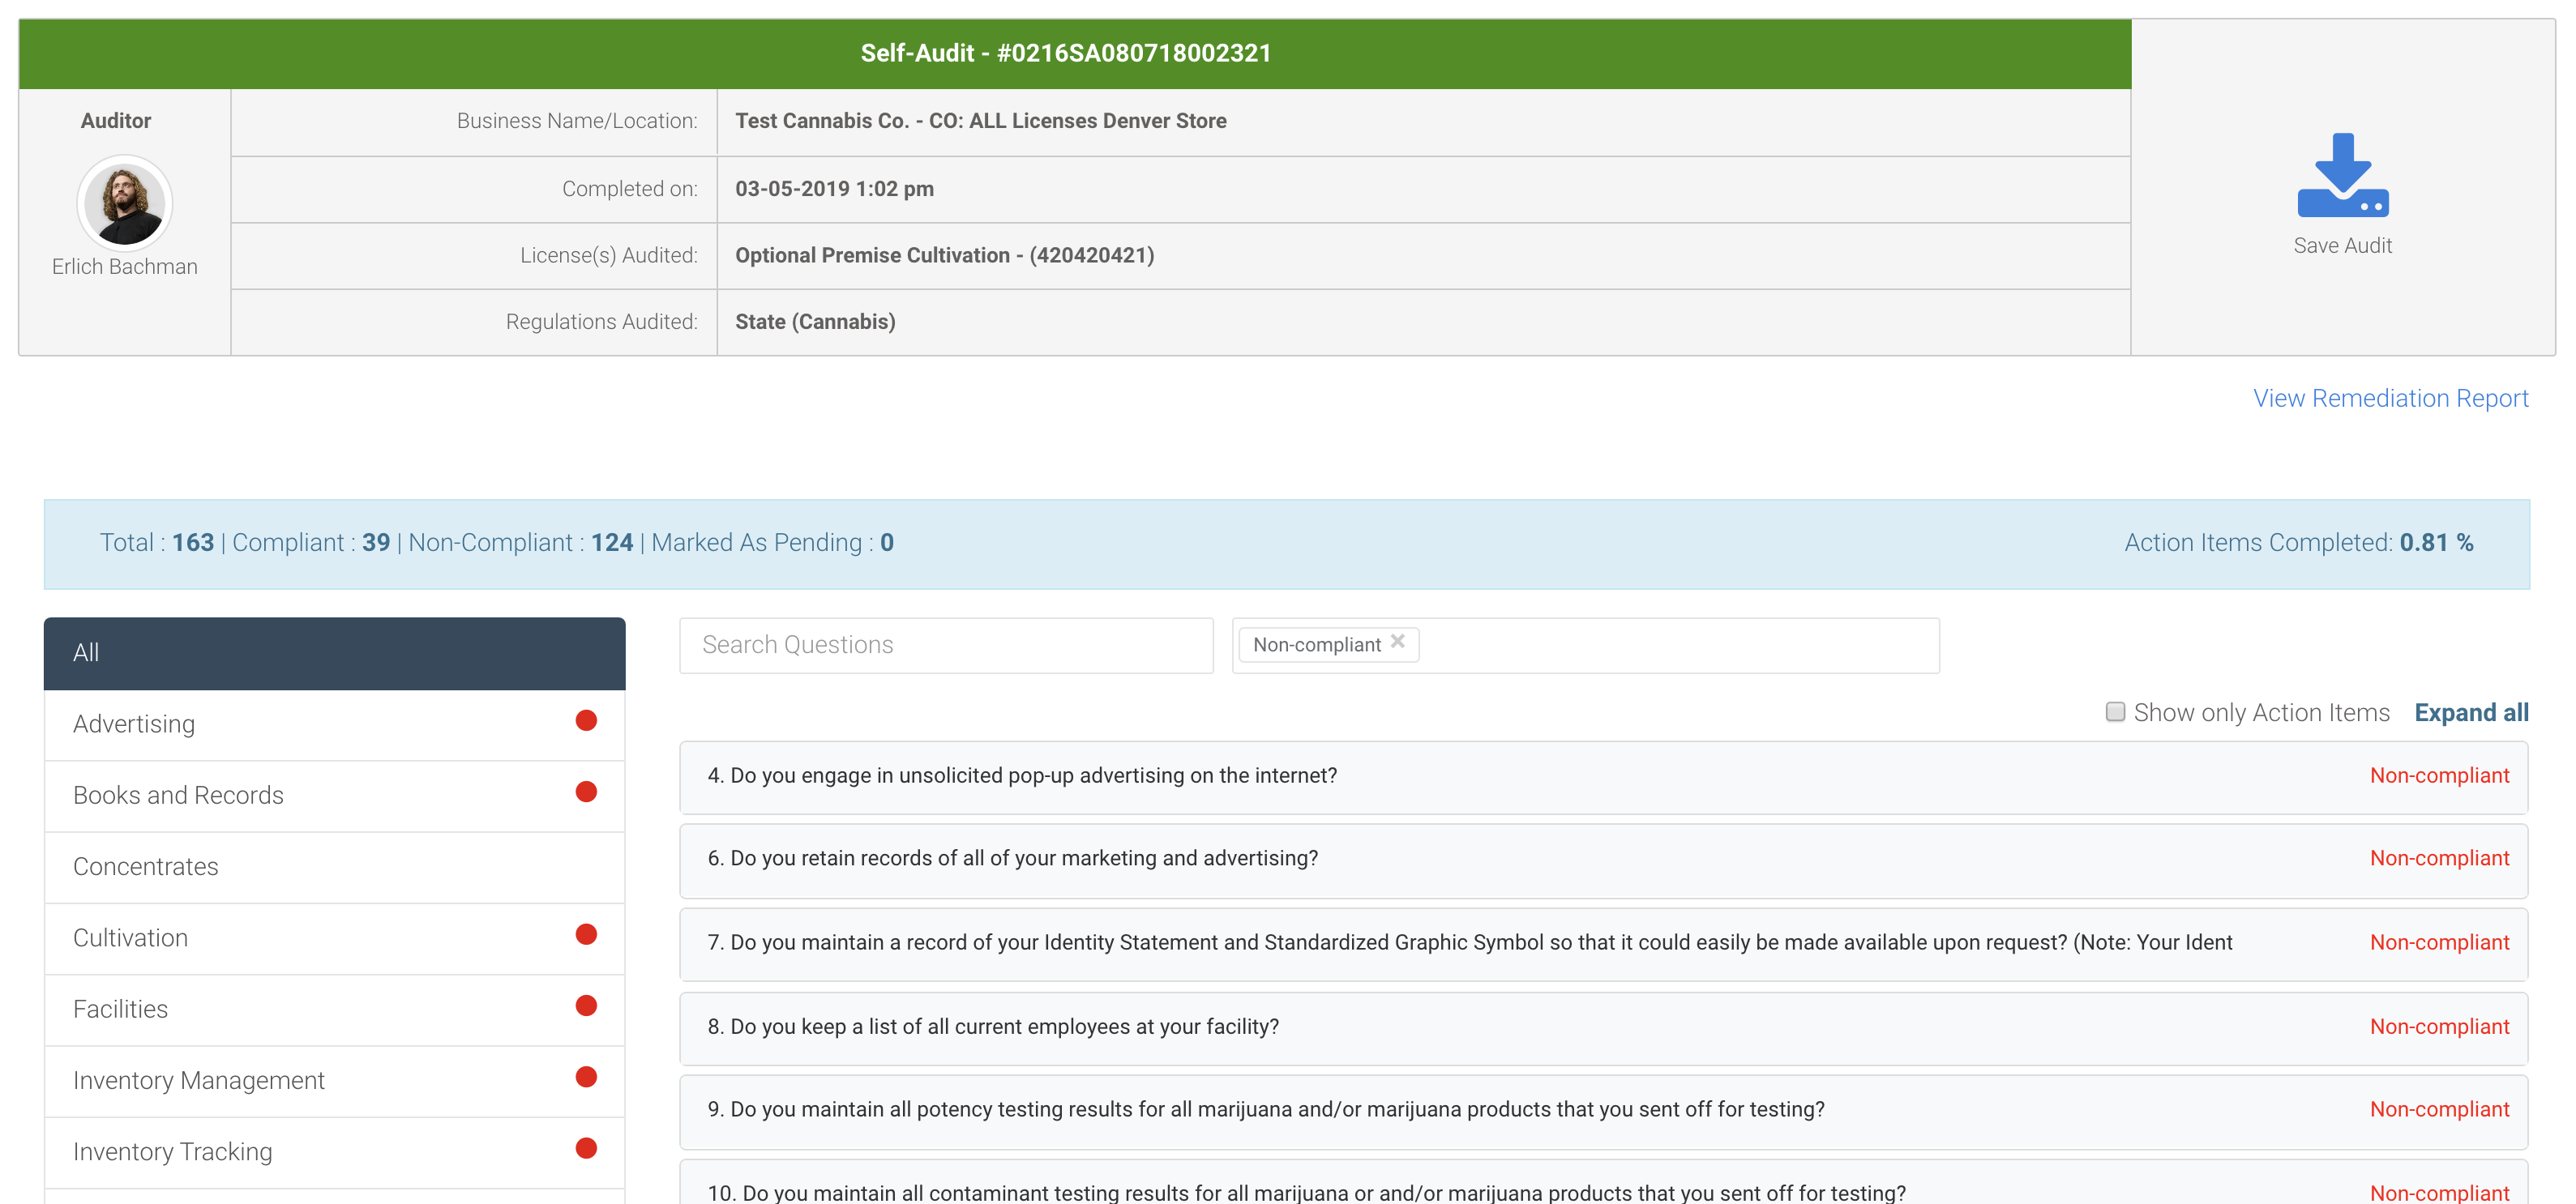Screen dimensions: 2576x1204
Task: Click the Save Audit label
Action: click(2342, 245)
